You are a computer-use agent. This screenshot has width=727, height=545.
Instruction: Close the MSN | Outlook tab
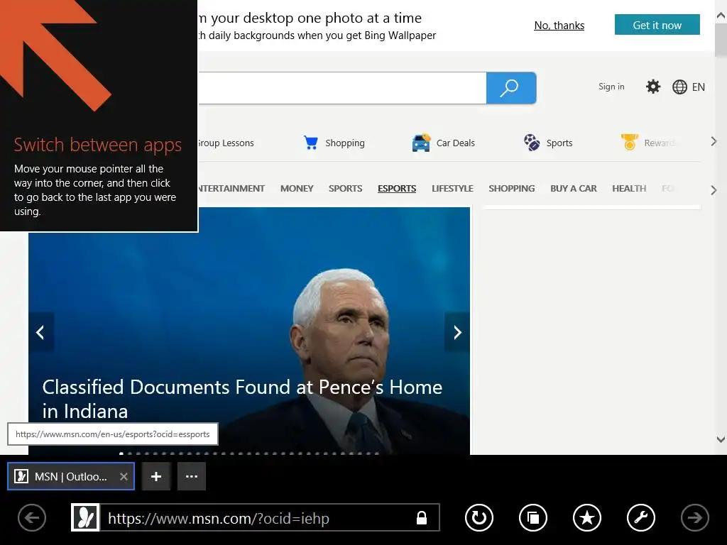click(124, 476)
